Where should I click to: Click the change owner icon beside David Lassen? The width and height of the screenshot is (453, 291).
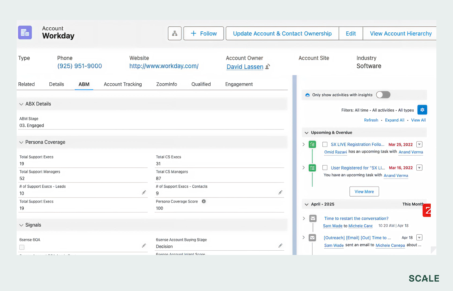[x=267, y=67]
